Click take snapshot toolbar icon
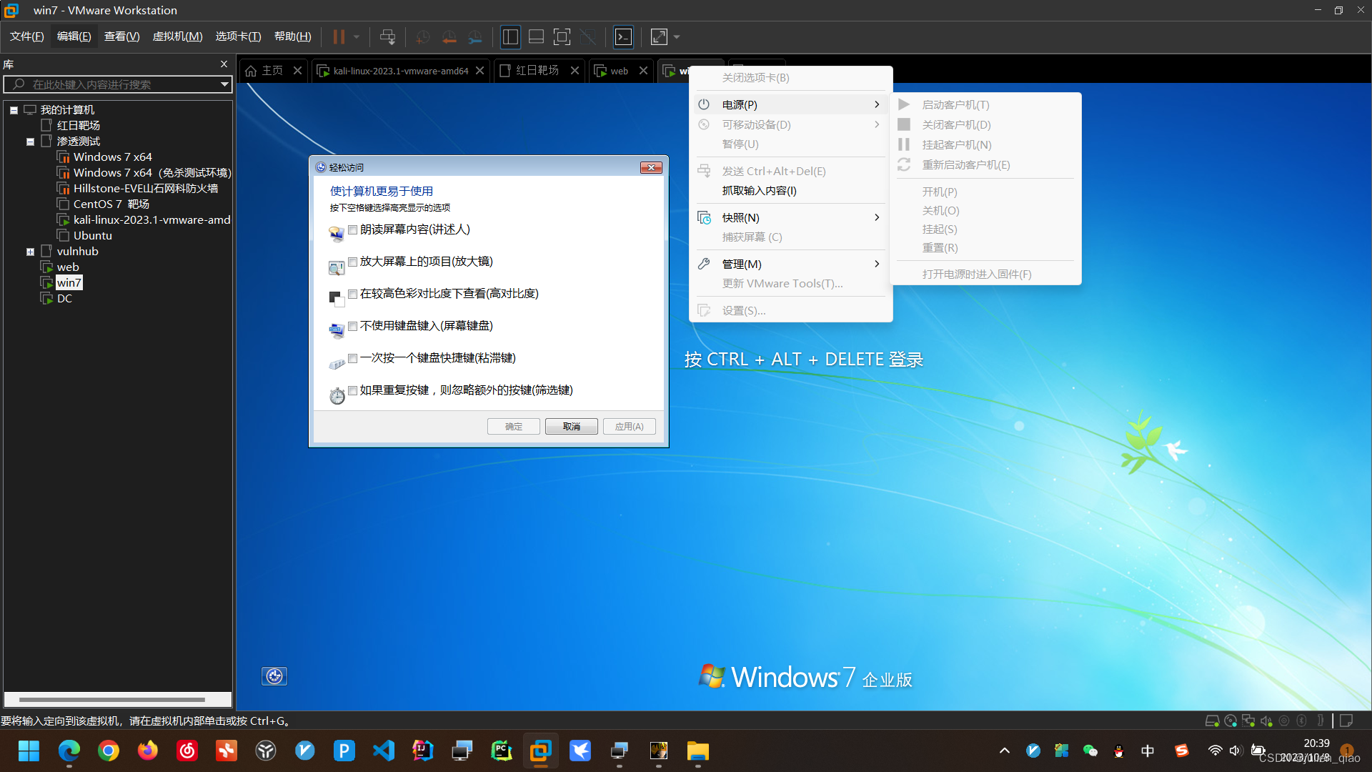The image size is (1372, 772). (422, 36)
